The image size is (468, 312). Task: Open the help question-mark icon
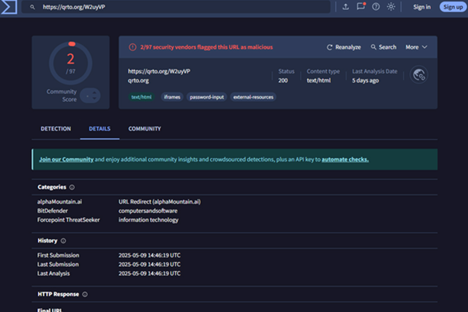coord(376,7)
